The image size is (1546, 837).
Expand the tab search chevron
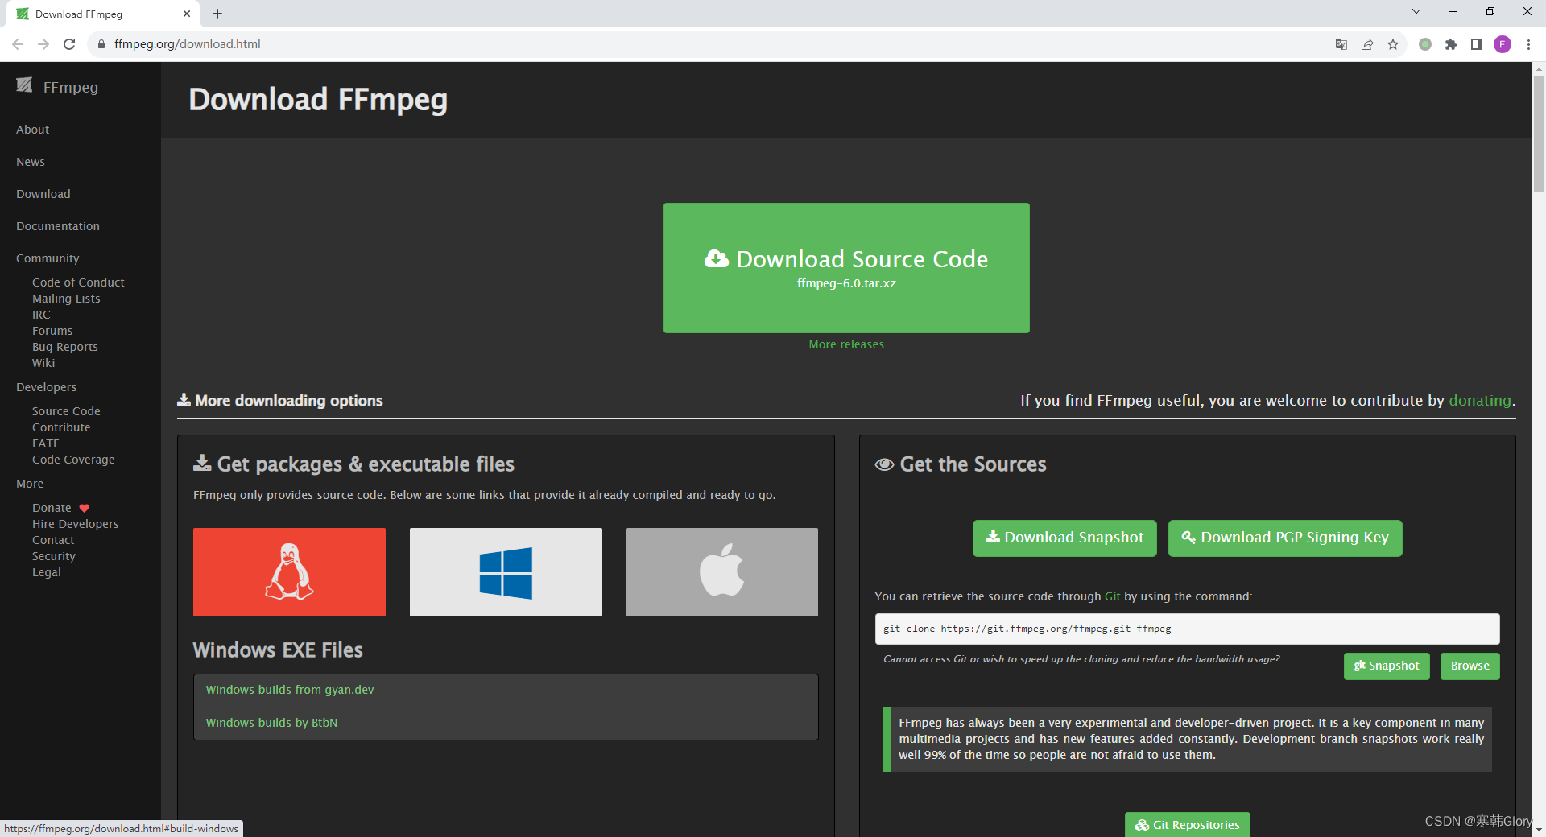tap(1416, 11)
